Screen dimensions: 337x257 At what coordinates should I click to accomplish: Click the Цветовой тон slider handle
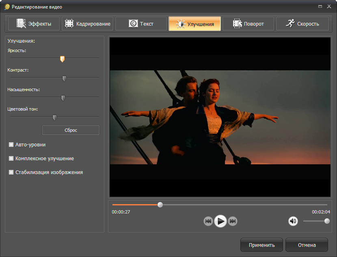pos(54,118)
